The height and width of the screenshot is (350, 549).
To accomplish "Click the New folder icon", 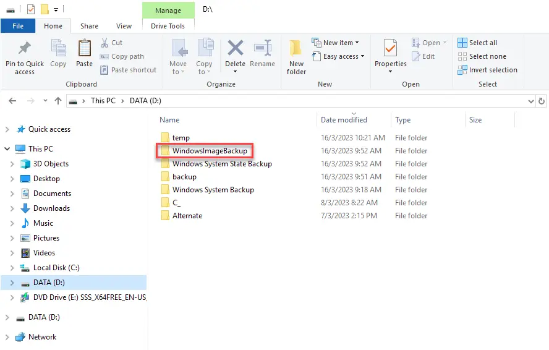I will coord(296,49).
